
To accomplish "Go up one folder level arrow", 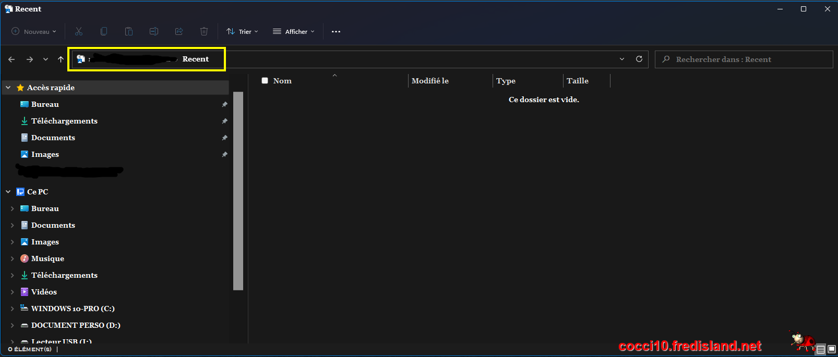I will (61, 59).
